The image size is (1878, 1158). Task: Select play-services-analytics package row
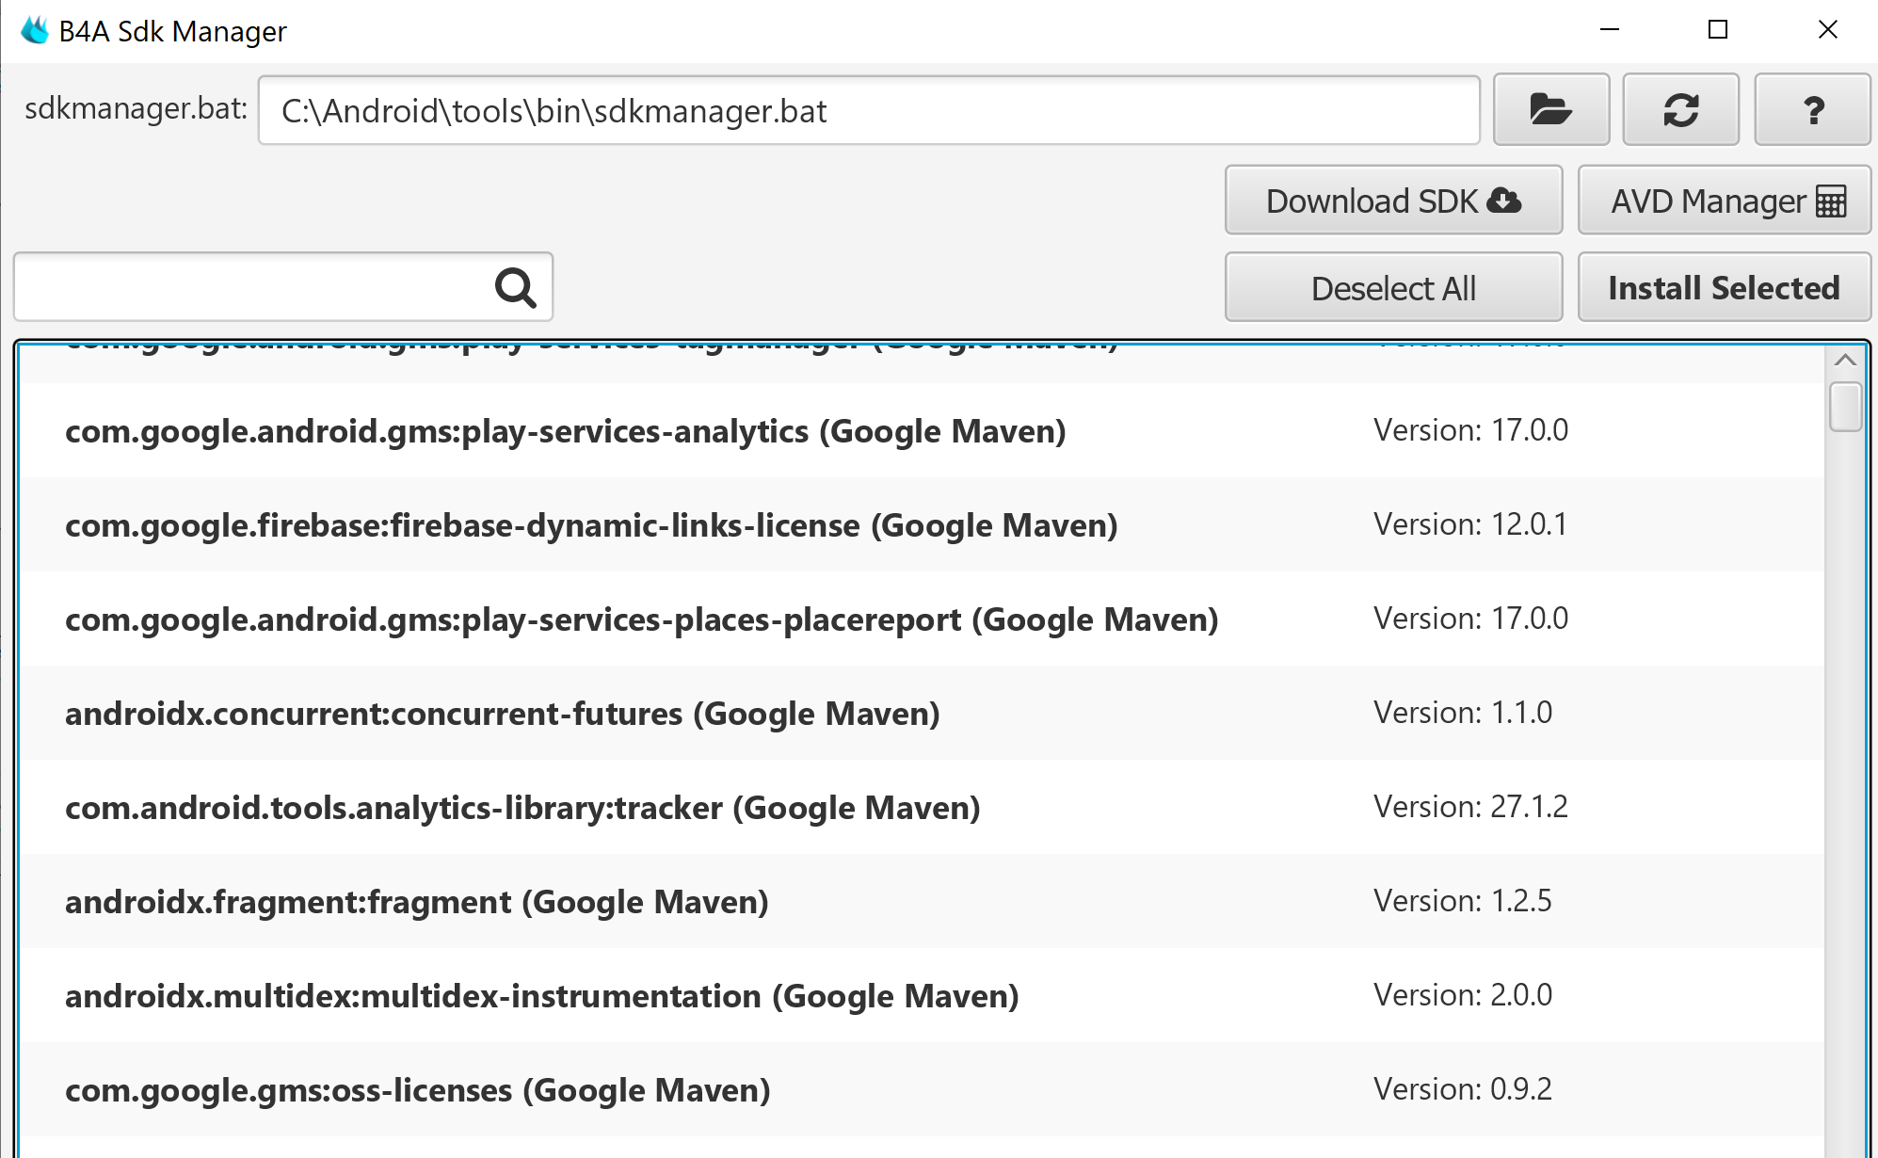coord(565,431)
